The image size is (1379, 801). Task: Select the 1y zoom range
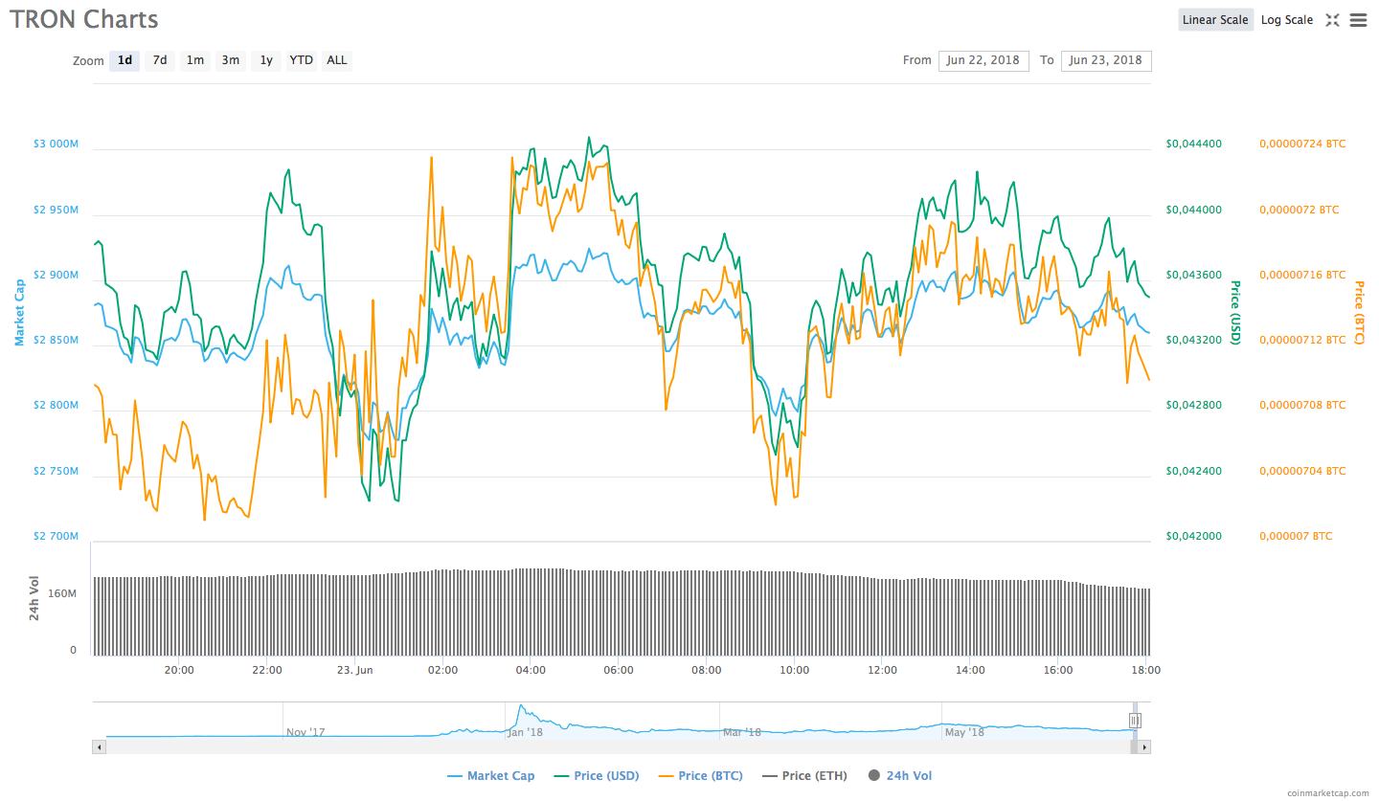click(x=266, y=60)
